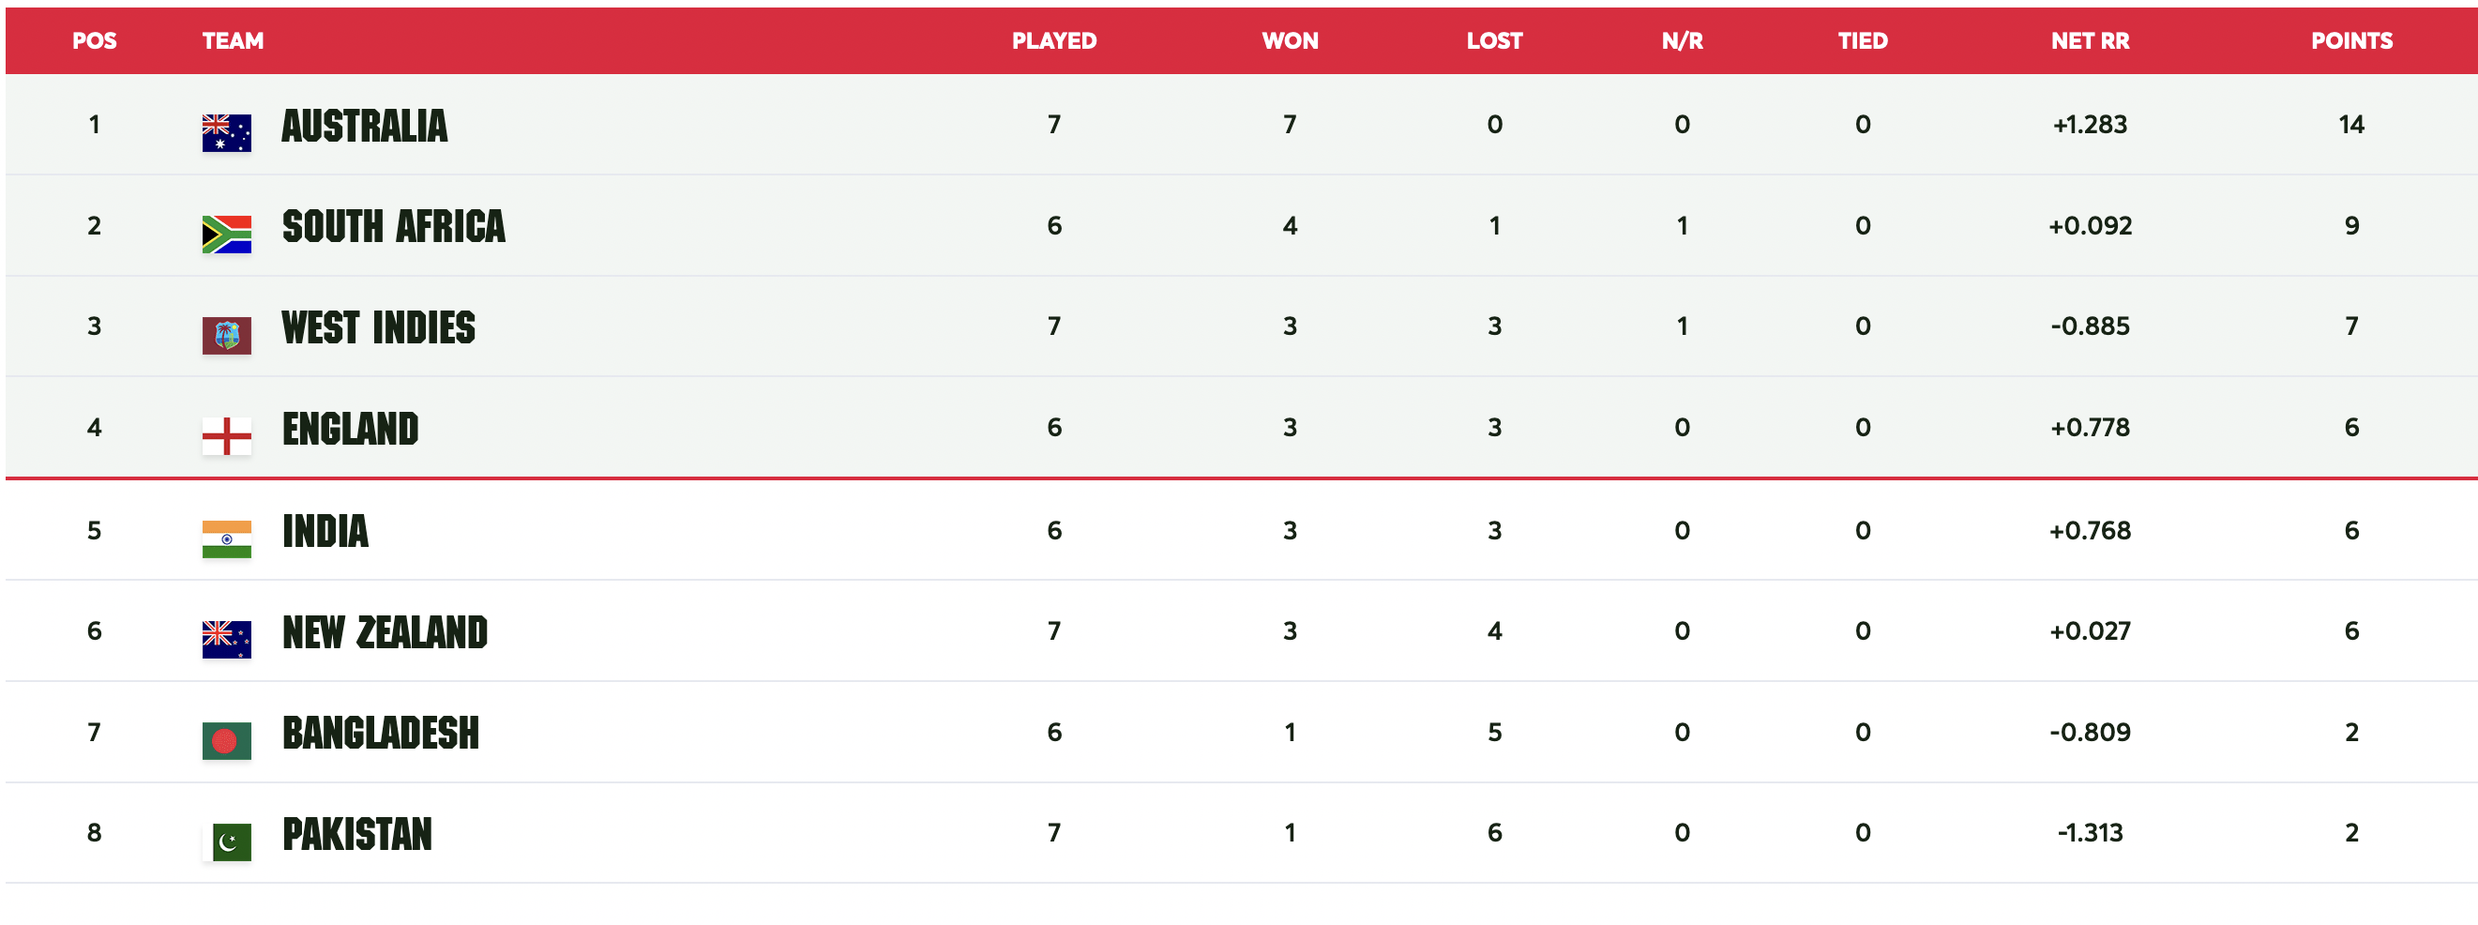The image size is (2478, 925).
Task: Click the PLAYED column header
Action: coord(1053,41)
